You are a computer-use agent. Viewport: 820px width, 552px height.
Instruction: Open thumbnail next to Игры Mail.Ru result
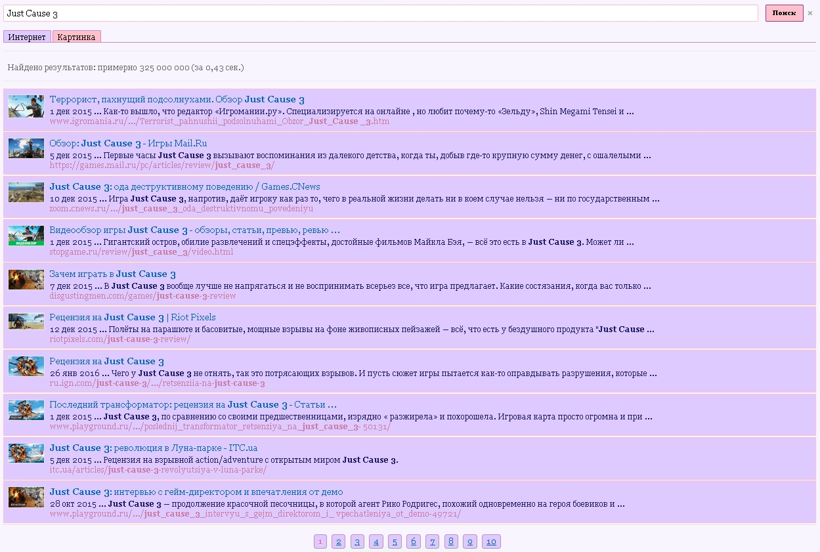tap(26, 148)
